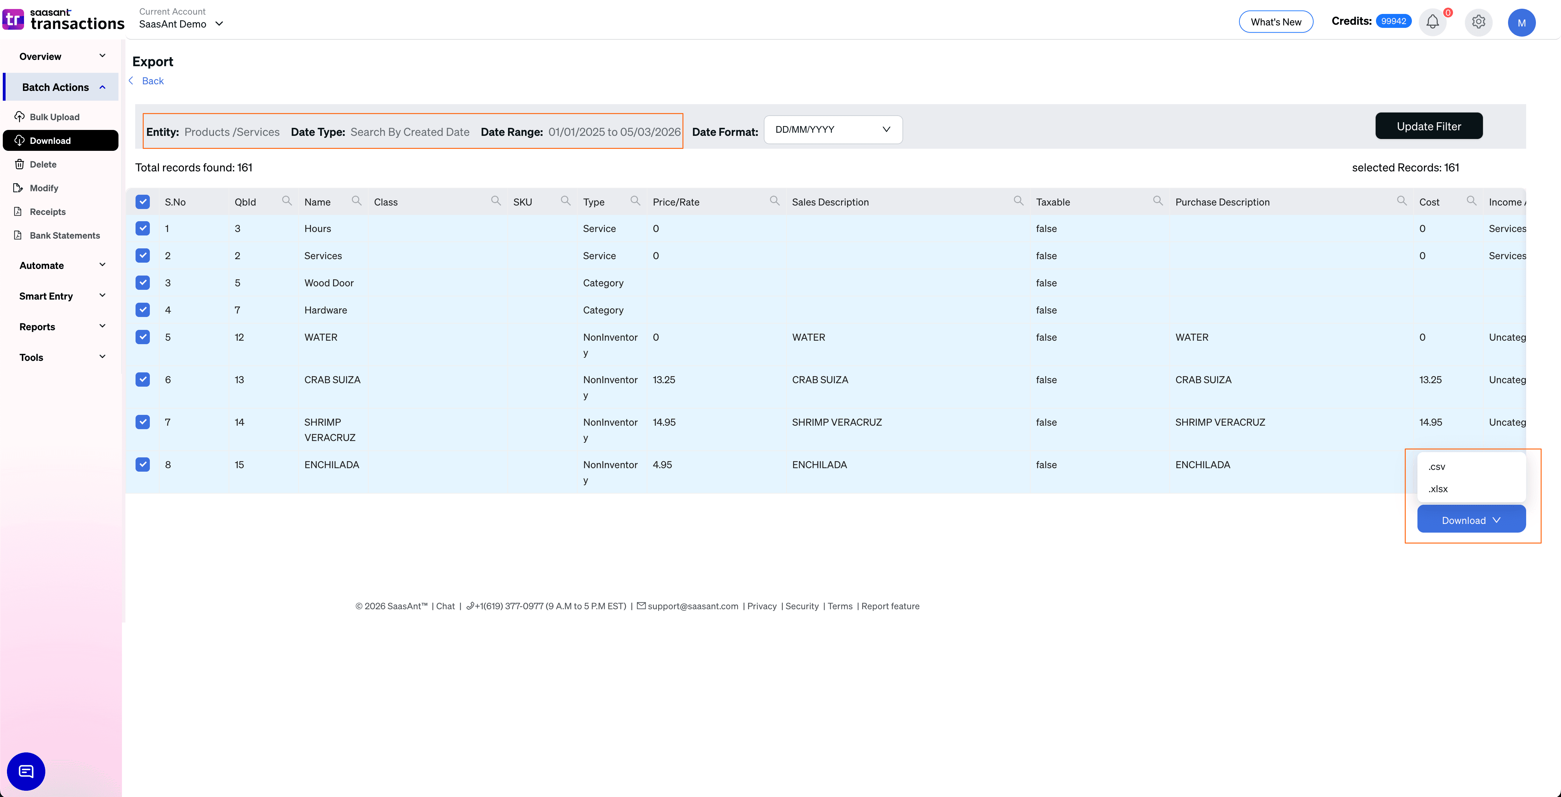Choose the .xlsx download format
1561x797 pixels.
(1437, 489)
